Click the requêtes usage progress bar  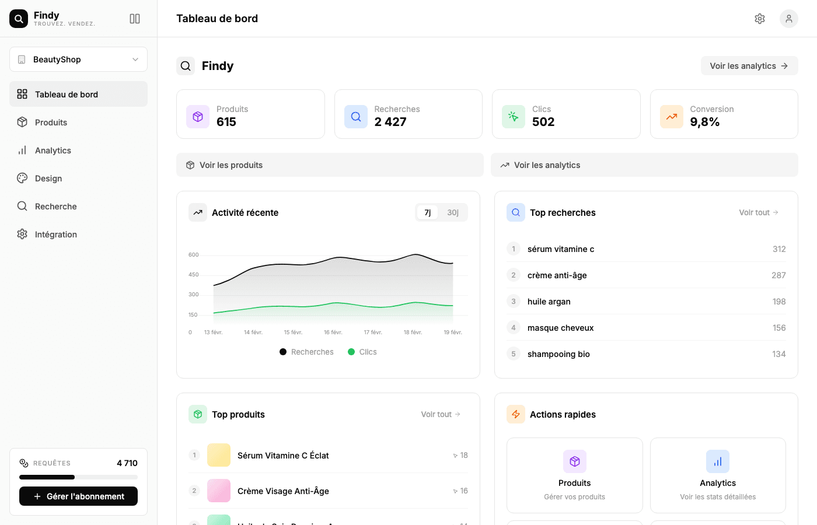(x=78, y=477)
